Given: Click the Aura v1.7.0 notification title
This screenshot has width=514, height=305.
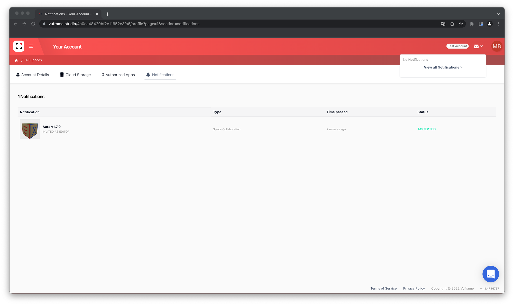Looking at the screenshot, I should 52,127.
